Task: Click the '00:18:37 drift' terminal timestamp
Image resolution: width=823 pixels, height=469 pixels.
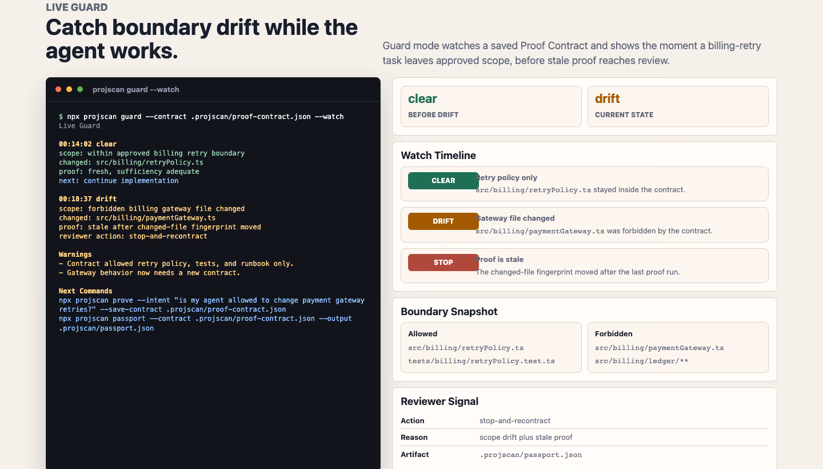Action: [x=87, y=199]
